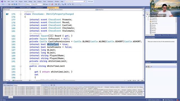
Task: Open the project scope navigation dropdown
Action: [x=26, y=10]
